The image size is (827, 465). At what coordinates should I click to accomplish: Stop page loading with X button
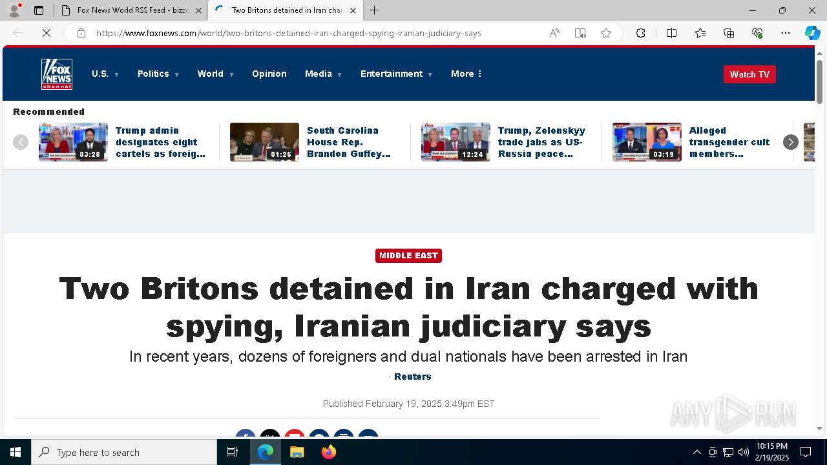point(47,33)
